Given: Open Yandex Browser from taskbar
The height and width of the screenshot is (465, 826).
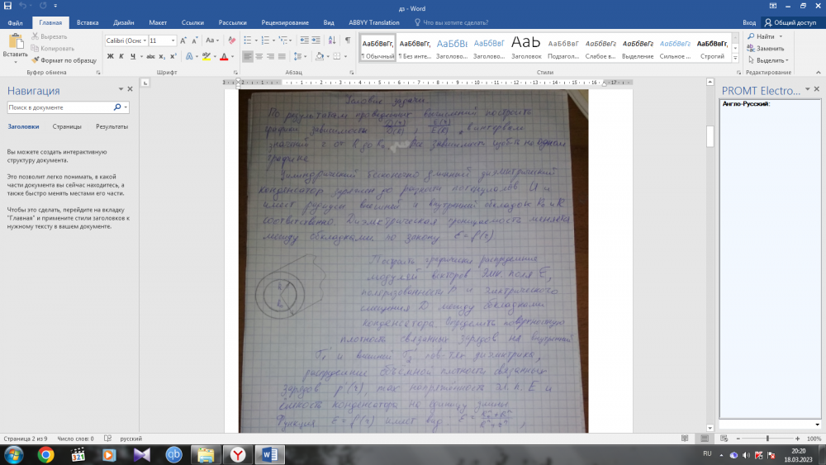Looking at the screenshot, I should [x=238, y=454].
